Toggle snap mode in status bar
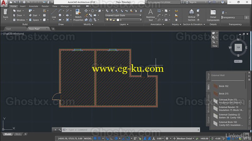This screenshot has width=252, height=141. pyautogui.click(x=100, y=138)
